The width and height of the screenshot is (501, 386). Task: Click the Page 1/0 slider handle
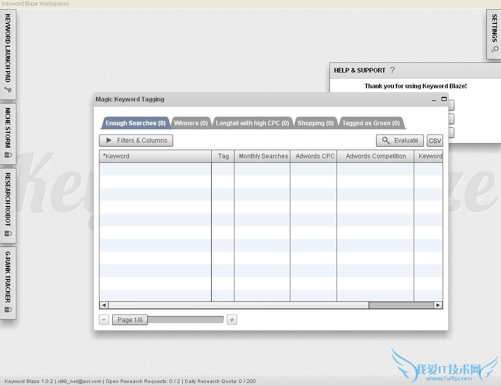click(x=130, y=320)
